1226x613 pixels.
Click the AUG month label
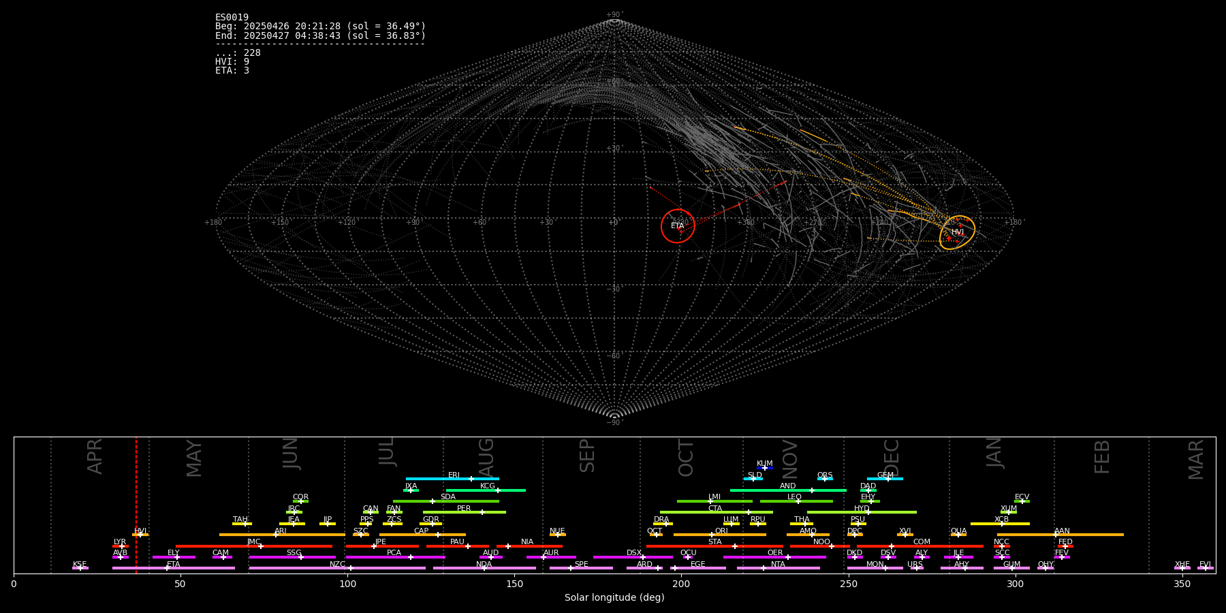[x=486, y=457]
